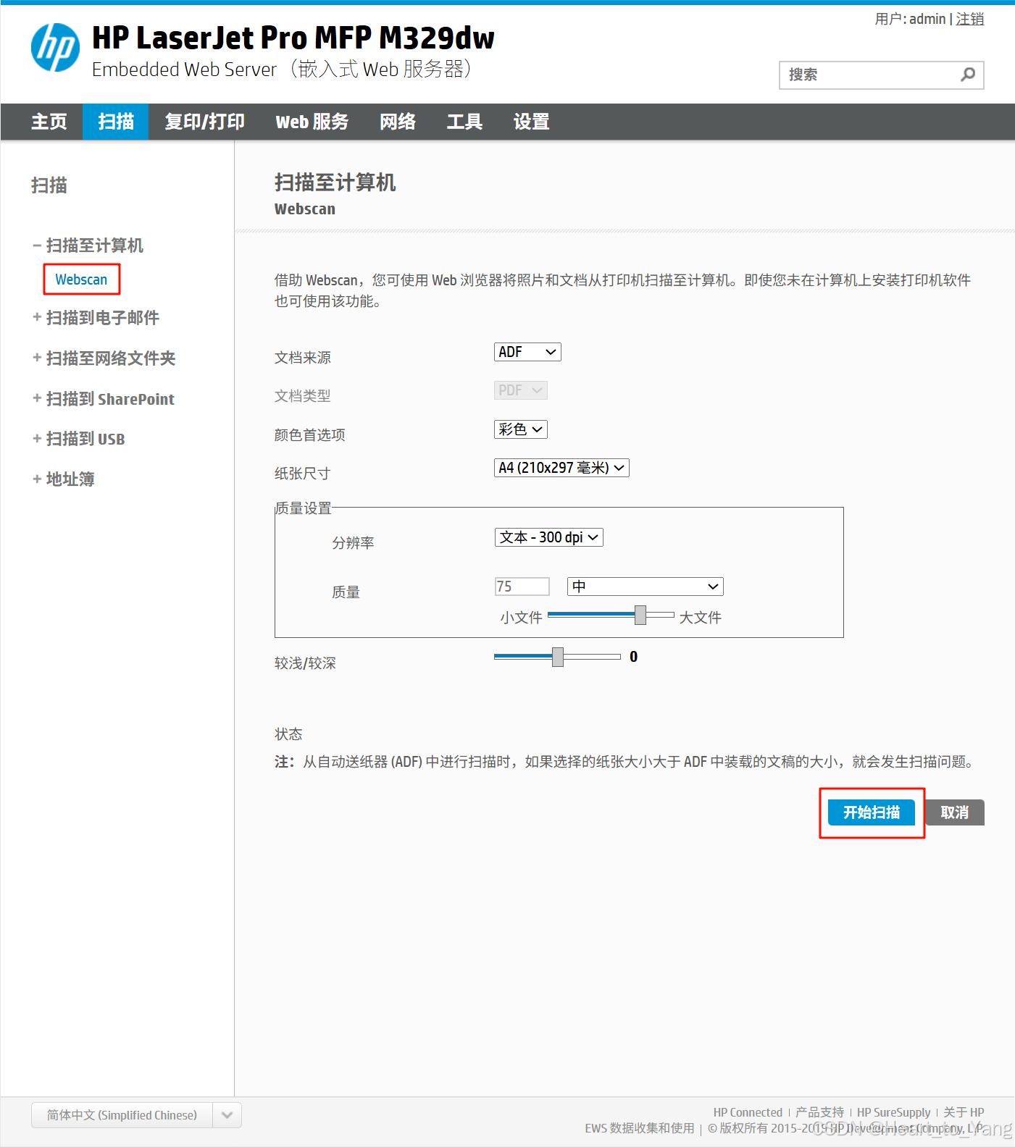The image size is (1015, 1147).
Task: Open the 网络 tab
Action: 397,122
